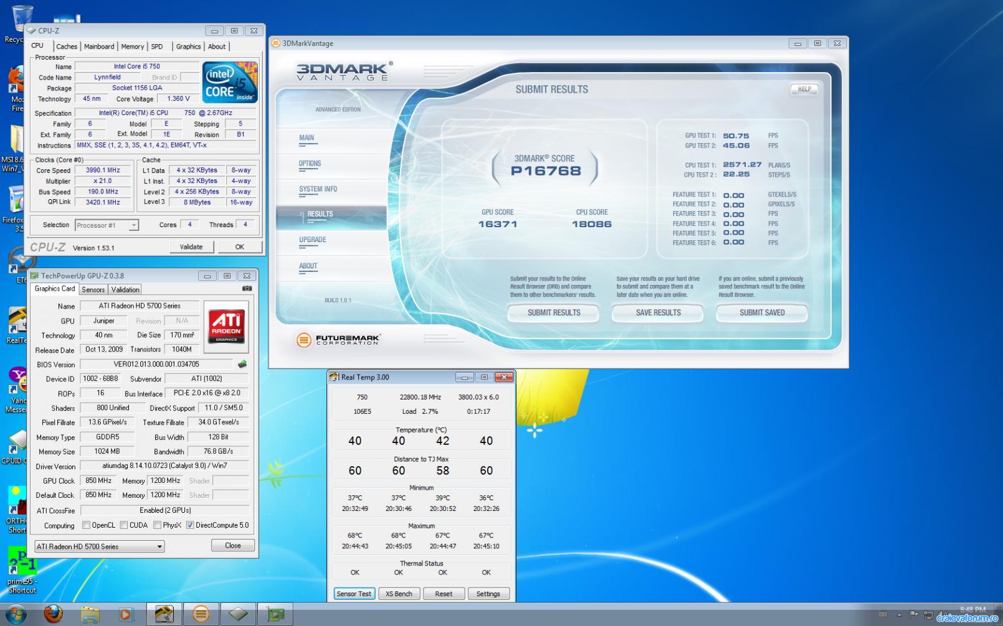This screenshot has width=1003, height=626.
Task: Click Sensor Test in Real Temp
Action: coord(354,594)
